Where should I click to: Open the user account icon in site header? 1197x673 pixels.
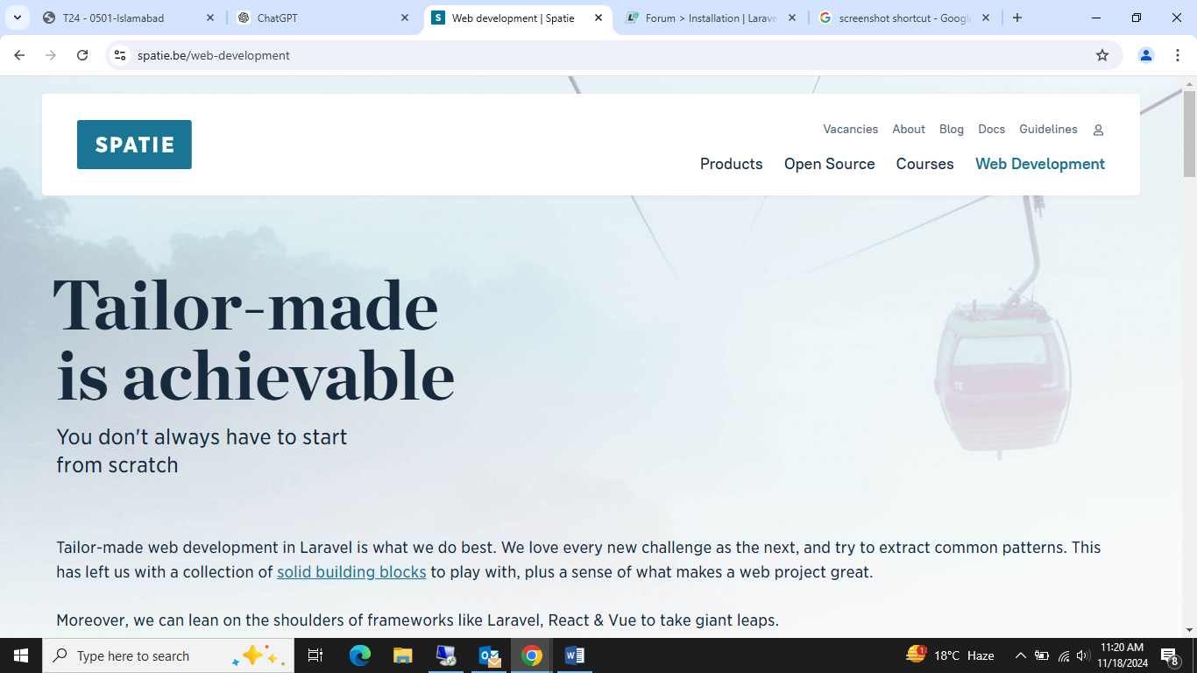point(1098,130)
